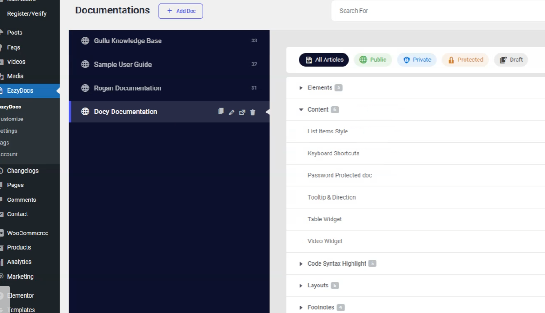Show All Articles filter tab

point(324,60)
